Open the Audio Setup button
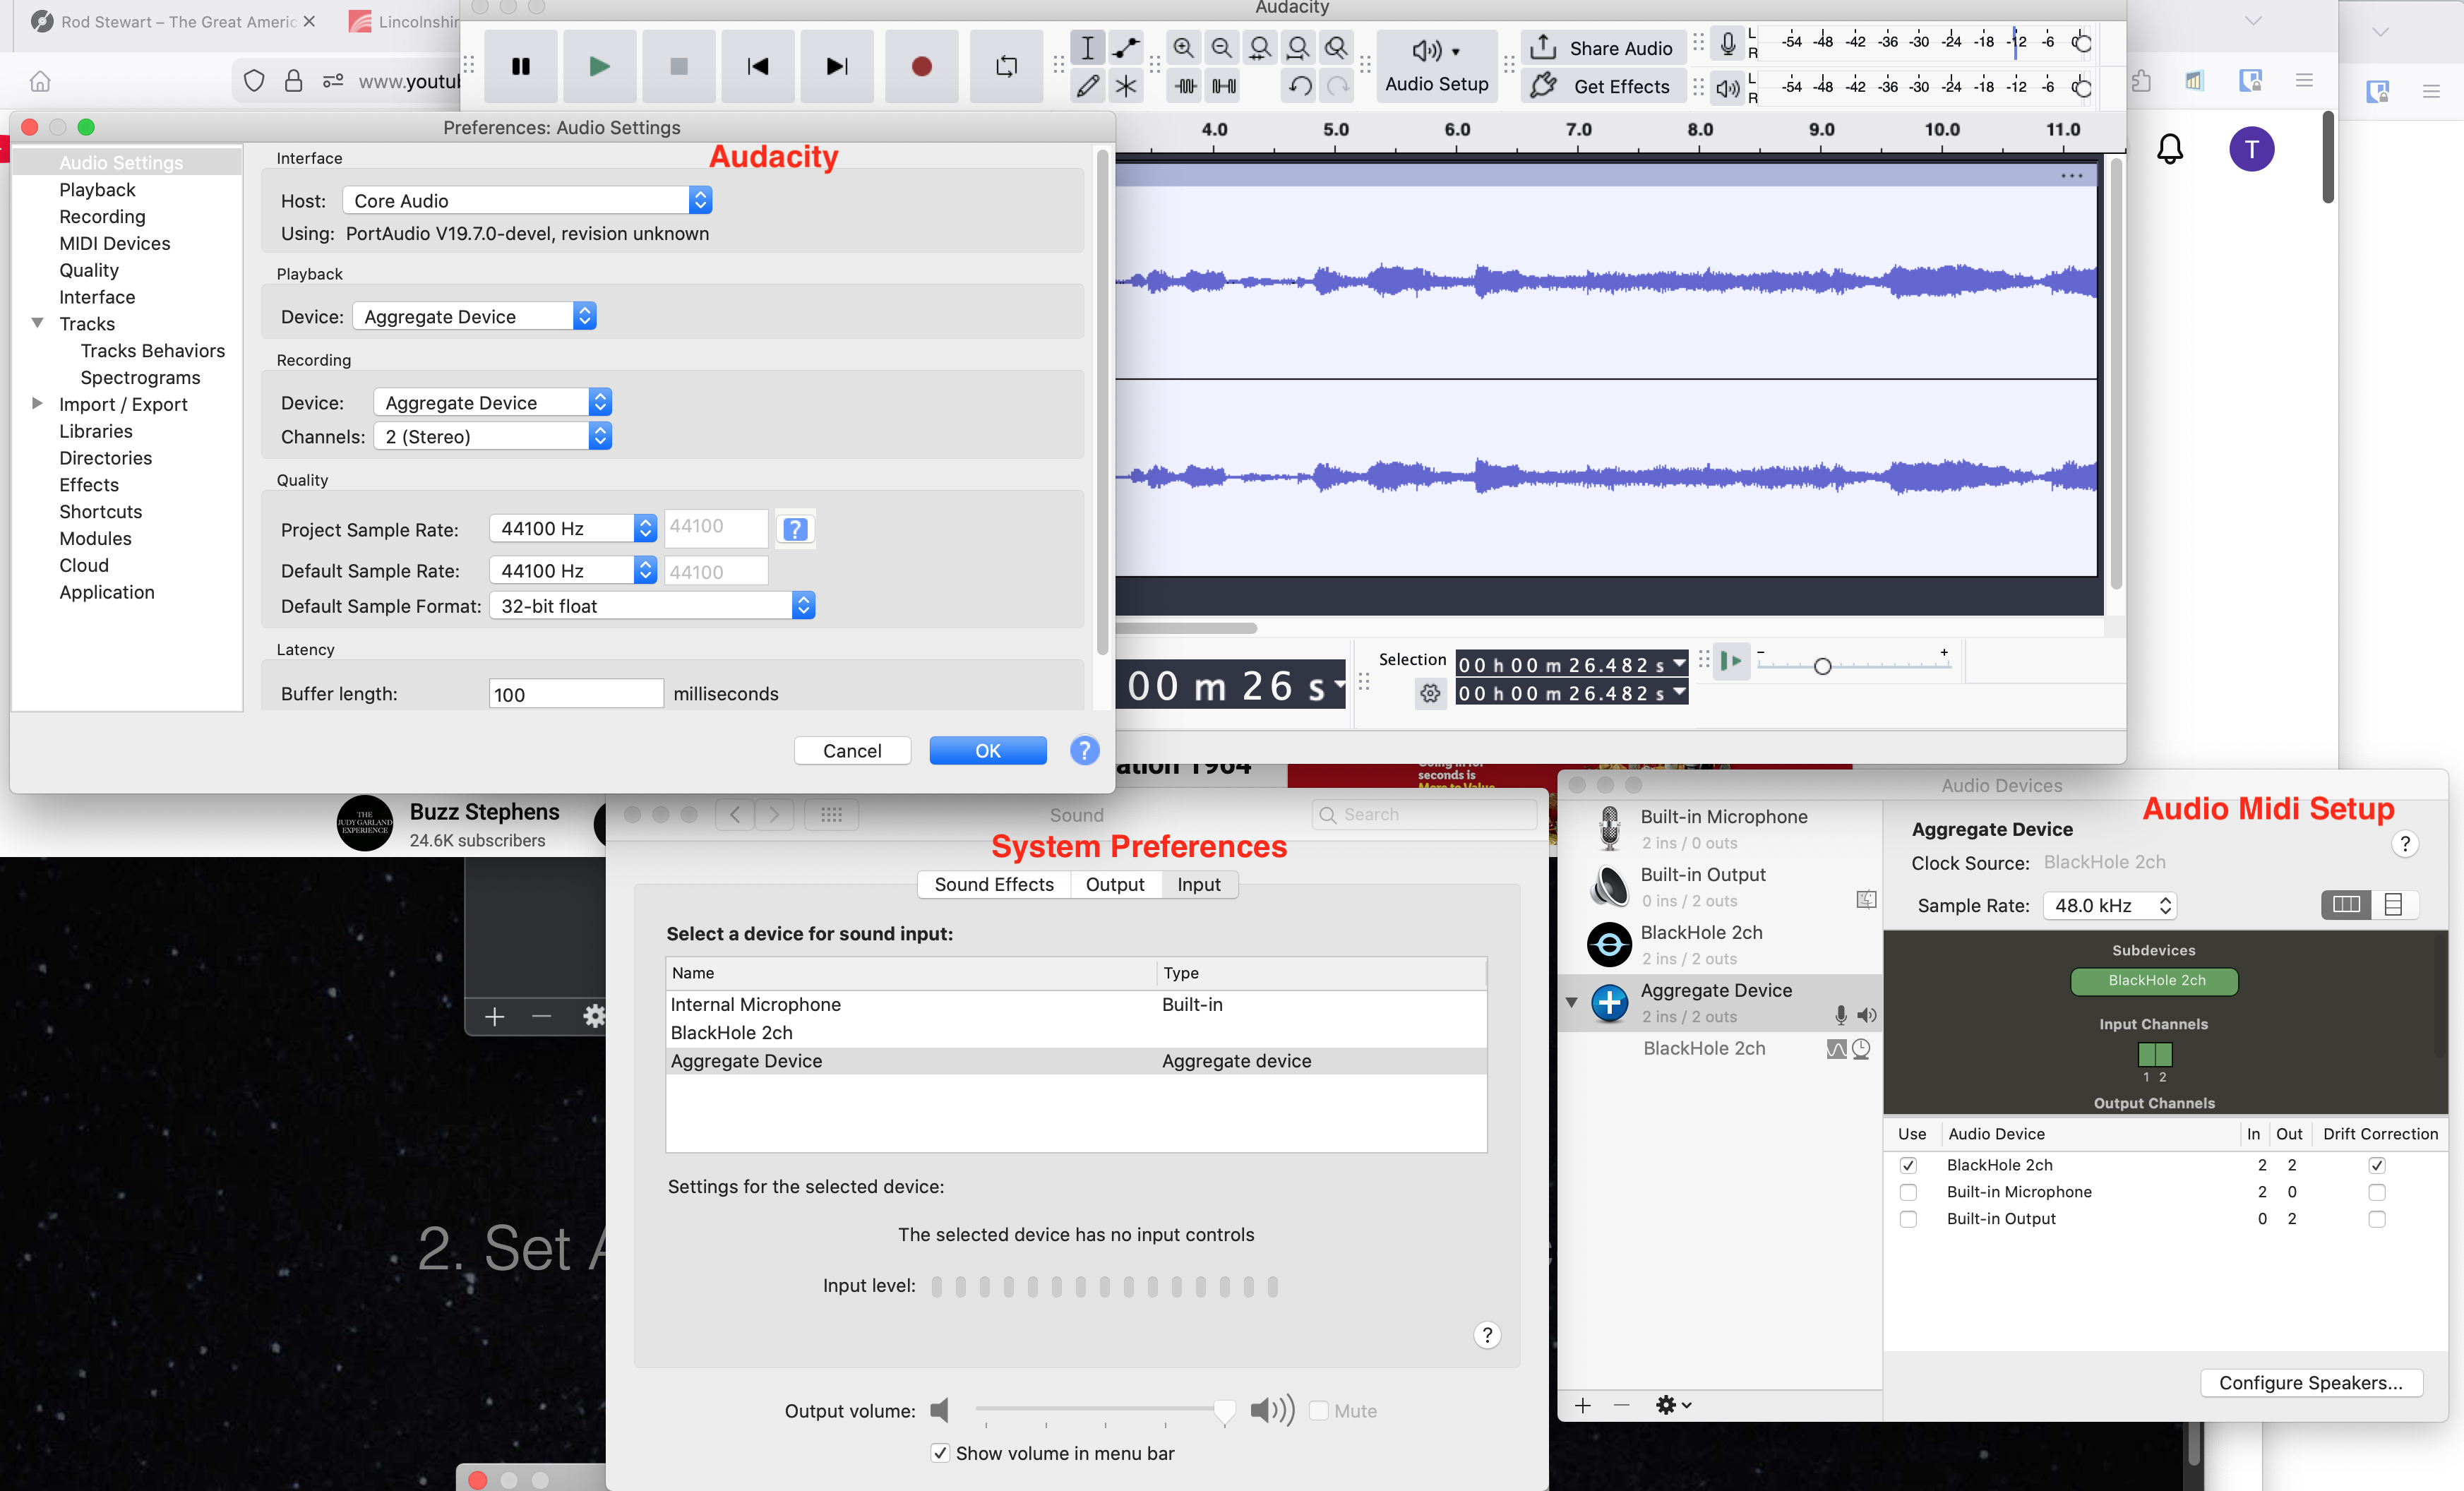 (x=1436, y=66)
